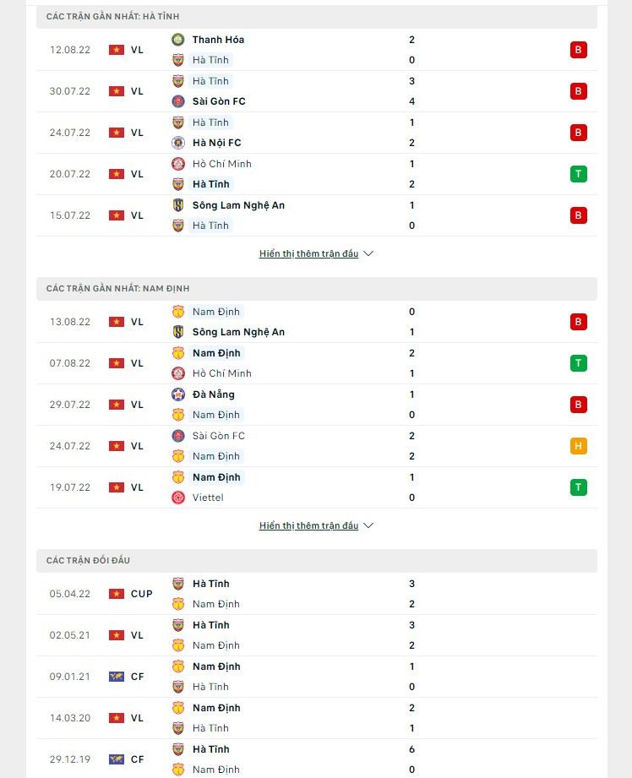Click the Sài Gòn FC crest icon
The height and width of the screenshot is (778, 632).
tap(178, 101)
